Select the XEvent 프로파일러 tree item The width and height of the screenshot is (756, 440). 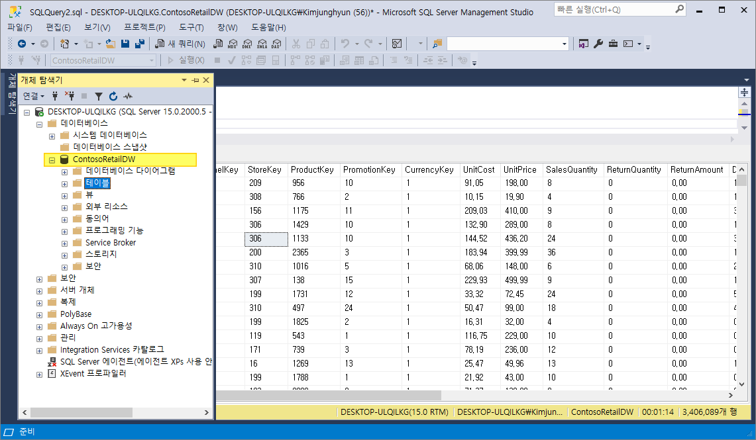pyautogui.click(x=93, y=374)
